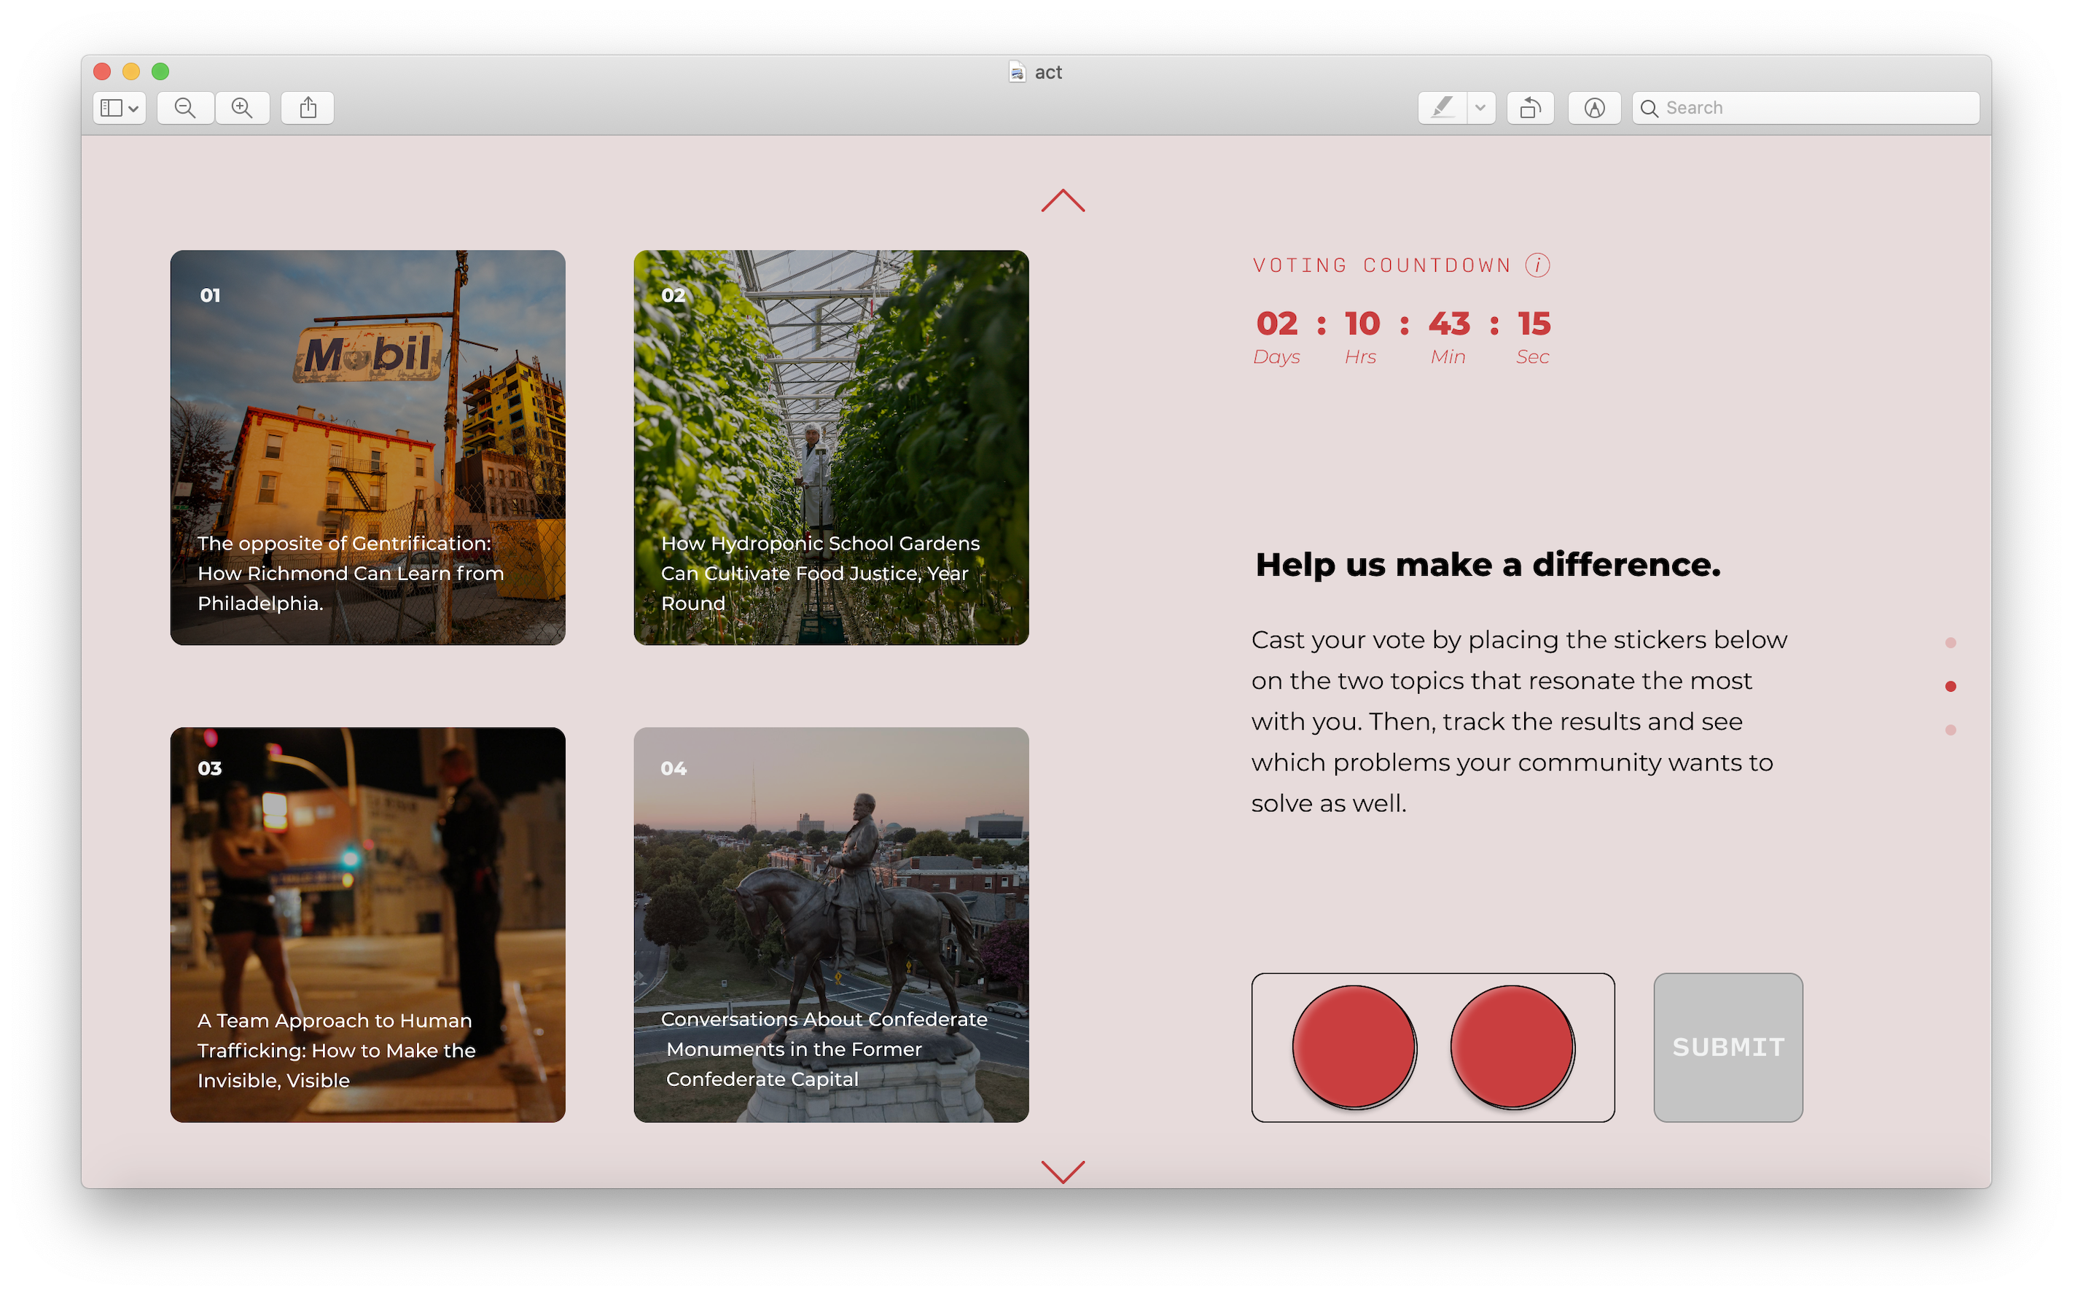Select the last page indicator dot
Image resolution: width=2073 pixels, height=1296 pixels.
pos(1951,730)
